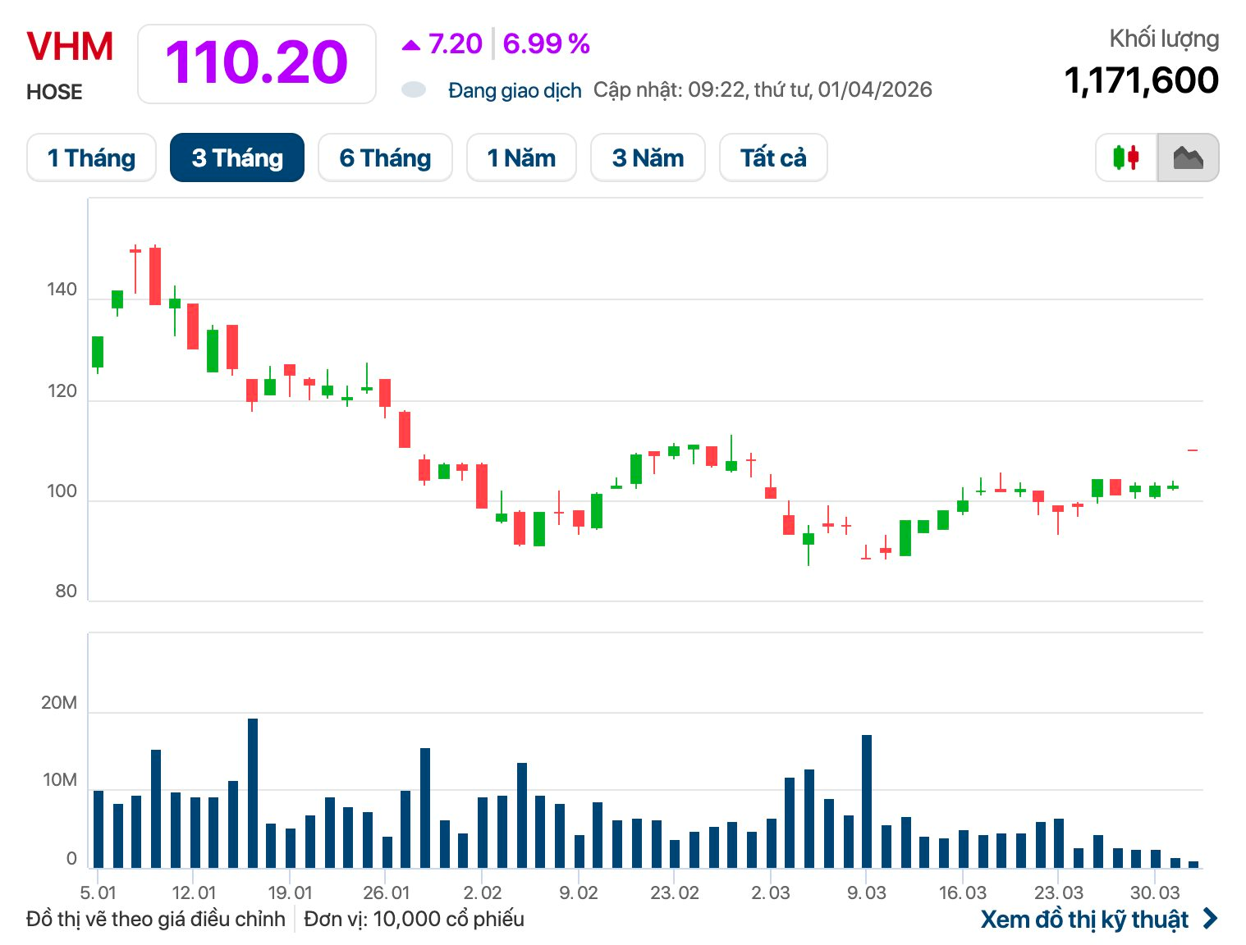1246x945 pixels.
Task: Click the trading status oval indicator
Action: point(413,89)
